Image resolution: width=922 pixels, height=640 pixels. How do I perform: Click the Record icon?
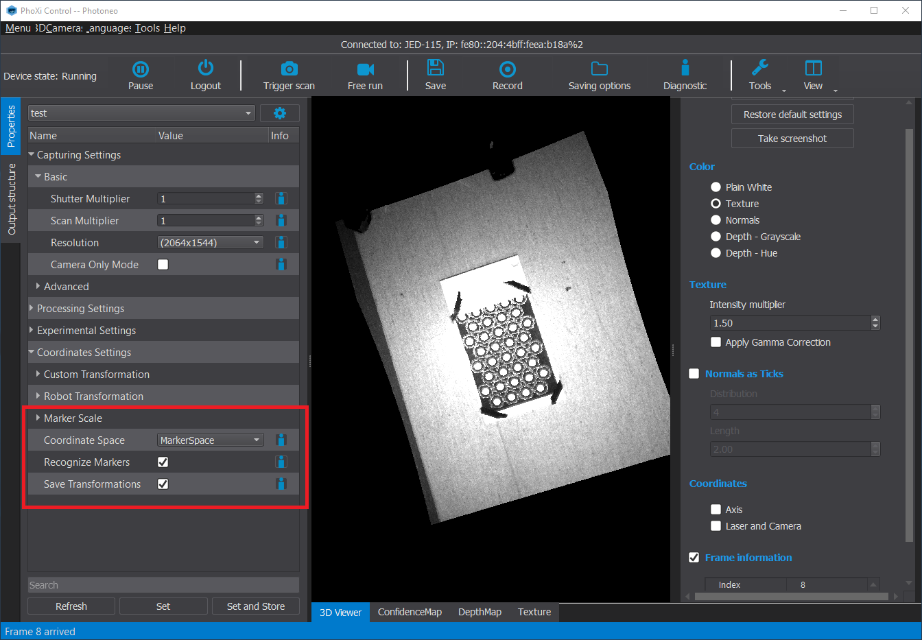[507, 69]
